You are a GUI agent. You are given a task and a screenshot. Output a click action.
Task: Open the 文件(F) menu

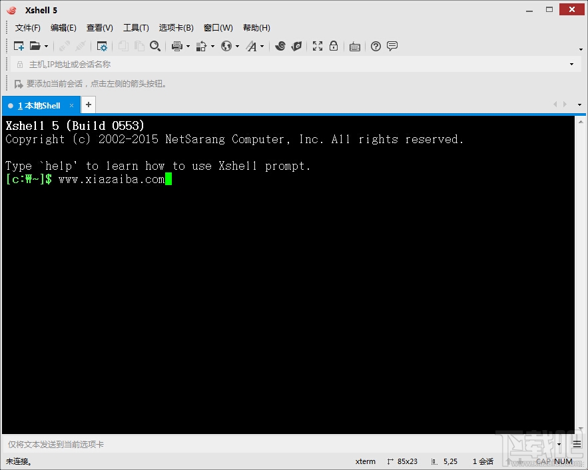tap(28, 28)
